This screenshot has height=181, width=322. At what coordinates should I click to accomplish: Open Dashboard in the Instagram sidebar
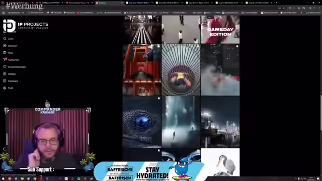click(x=11, y=81)
